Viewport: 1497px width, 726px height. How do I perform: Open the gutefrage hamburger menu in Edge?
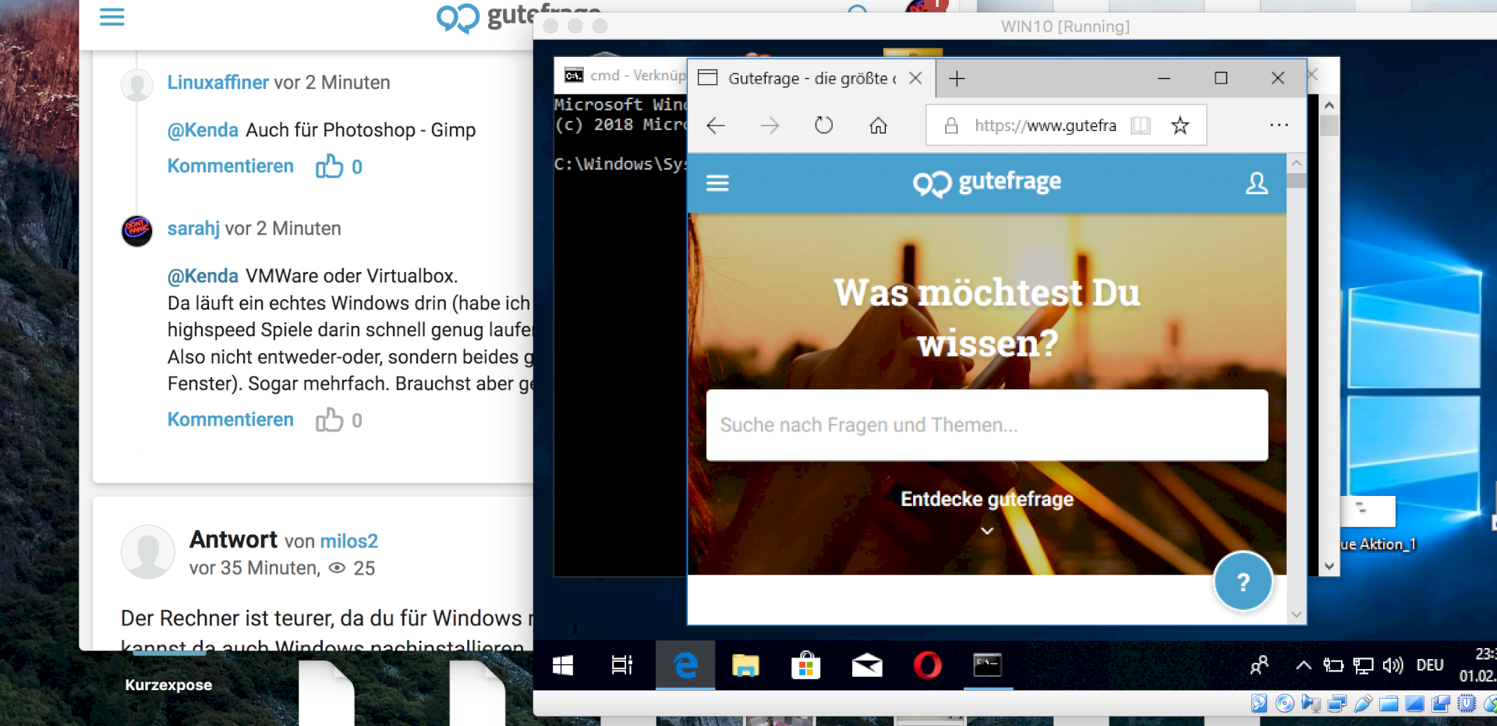(x=717, y=183)
